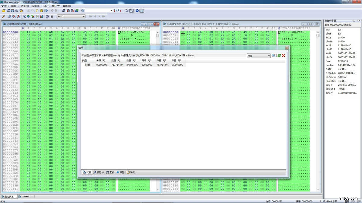Screen dimensions: 362x203
Task: Click the hammer tool icon
Action: point(4,16)
